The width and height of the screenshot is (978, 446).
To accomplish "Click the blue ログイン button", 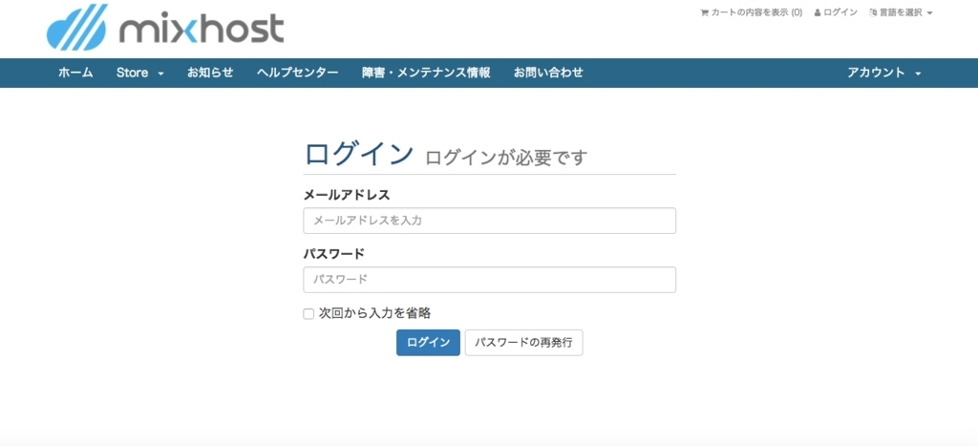I will click(428, 343).
